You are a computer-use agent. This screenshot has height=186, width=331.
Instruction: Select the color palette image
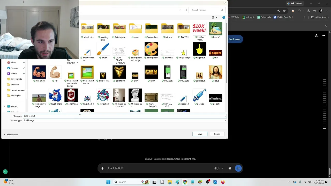click(151, 49)
